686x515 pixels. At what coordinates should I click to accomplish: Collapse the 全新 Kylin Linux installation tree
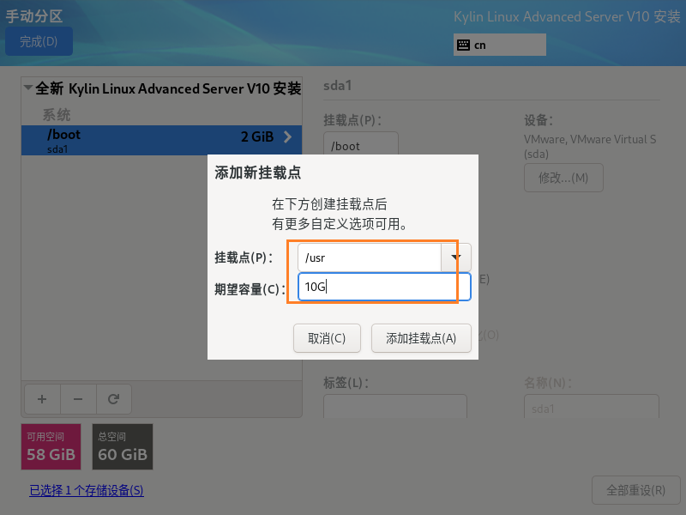point(28,88)
